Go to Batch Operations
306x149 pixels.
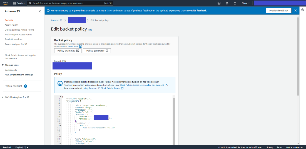point(13,39)
